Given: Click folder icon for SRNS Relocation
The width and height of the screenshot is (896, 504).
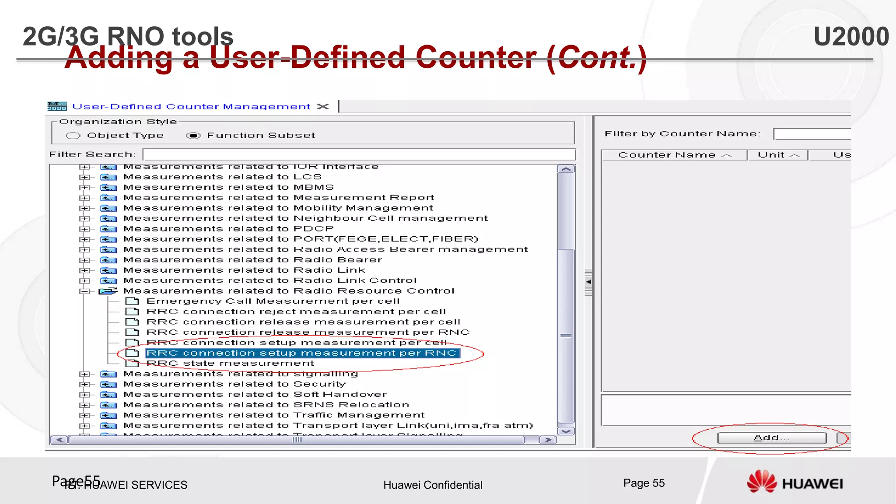Looking at the screenshot, I should (108, 405).
